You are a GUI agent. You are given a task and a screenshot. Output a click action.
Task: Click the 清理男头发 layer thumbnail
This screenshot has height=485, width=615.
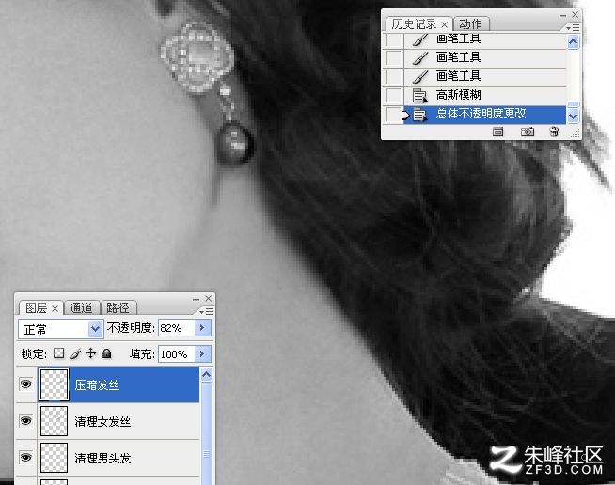(55, 458)
